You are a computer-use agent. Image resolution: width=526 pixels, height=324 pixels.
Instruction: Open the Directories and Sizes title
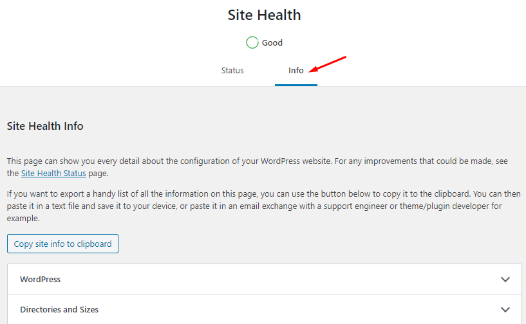pyautogui.click(x=59, y=309)
